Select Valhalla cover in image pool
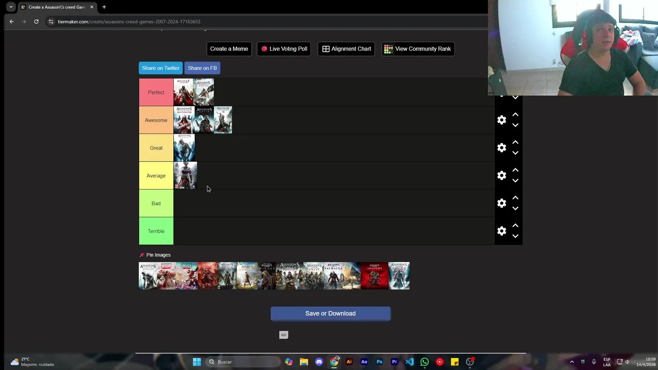The height and width of the screenshot is (370, 658). pos(333,276)
